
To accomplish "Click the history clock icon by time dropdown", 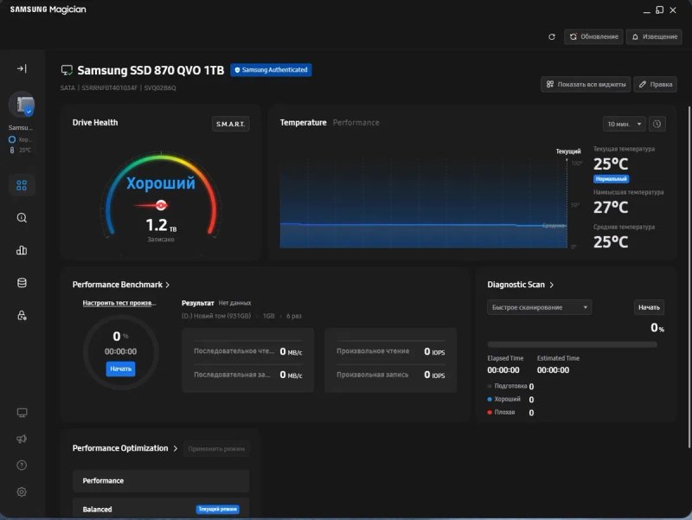I will coord(657,124).
